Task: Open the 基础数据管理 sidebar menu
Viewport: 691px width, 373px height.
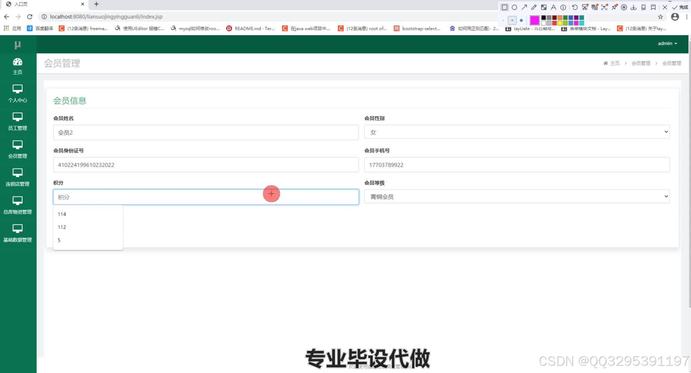Action: click(x=18, y=234)
